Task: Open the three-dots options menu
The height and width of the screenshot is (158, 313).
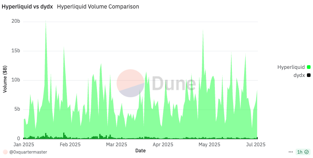Action: click(290, 152)
